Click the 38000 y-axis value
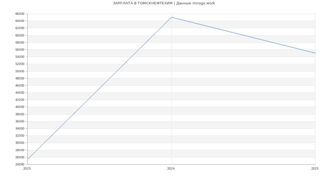The image size is (329, 178). (20, 114)
